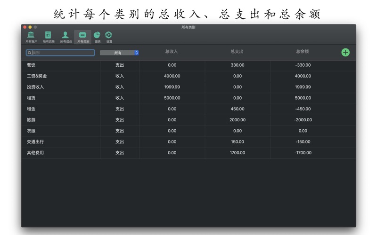Viewport: 377px width, 235px height.
Task: Click the -450.00 balance of 租金
Action: (303, 109)
